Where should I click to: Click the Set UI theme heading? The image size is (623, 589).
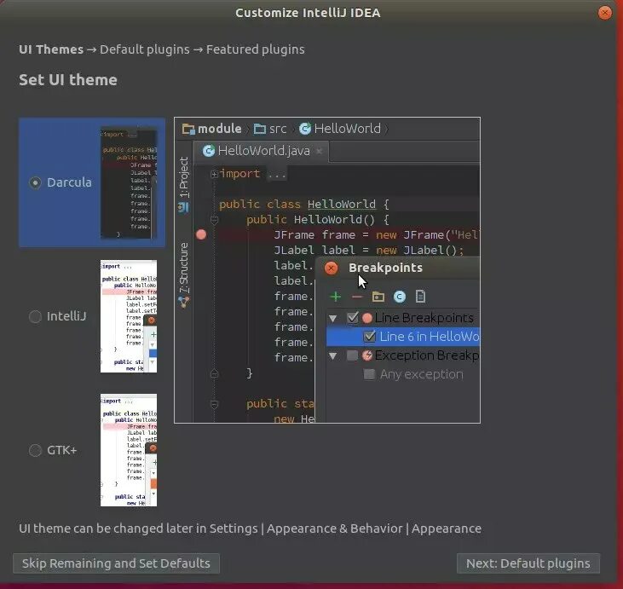[68, 80]
